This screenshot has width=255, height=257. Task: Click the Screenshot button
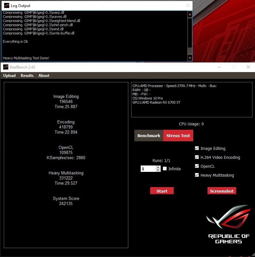pos(222,191)
